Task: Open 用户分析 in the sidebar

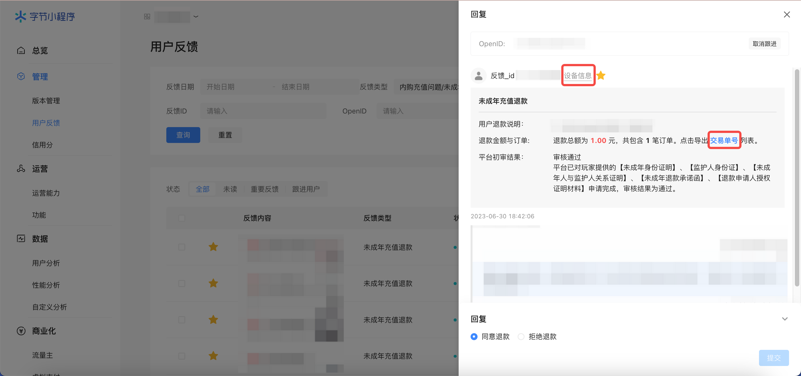Action: click(x=46, y=263)
